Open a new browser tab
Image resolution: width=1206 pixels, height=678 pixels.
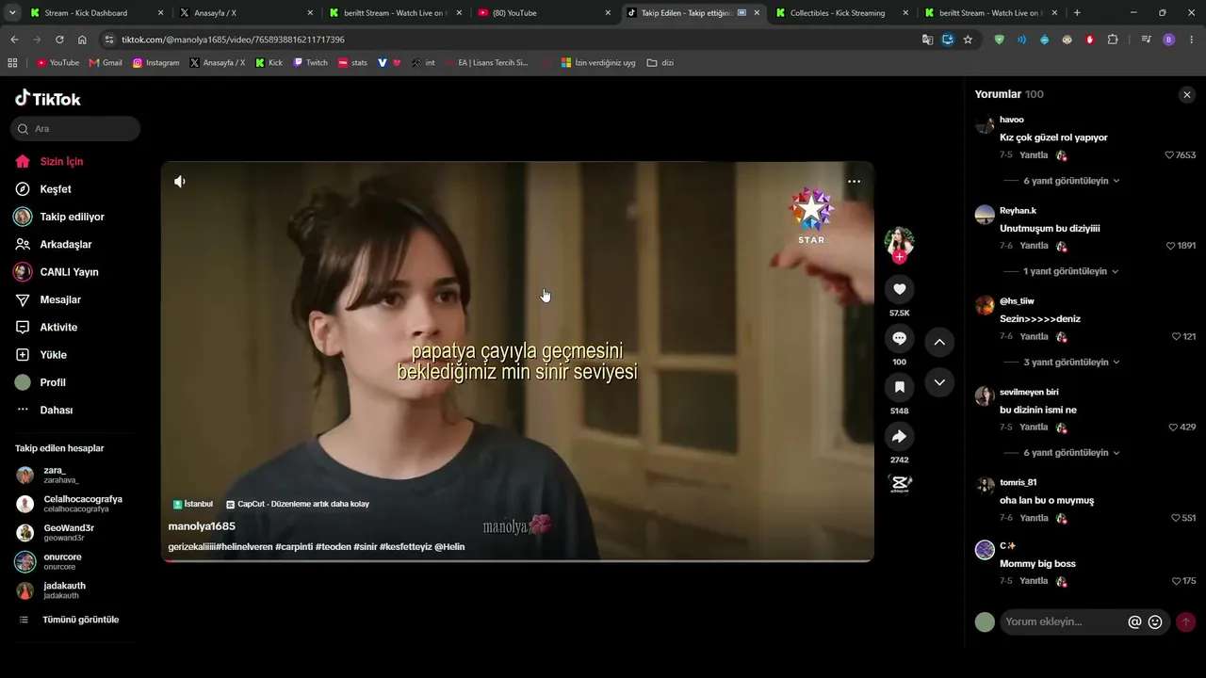1077,13
